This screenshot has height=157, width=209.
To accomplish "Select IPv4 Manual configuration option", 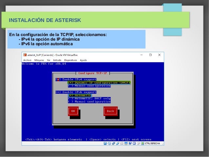I will tap(89, 86).
